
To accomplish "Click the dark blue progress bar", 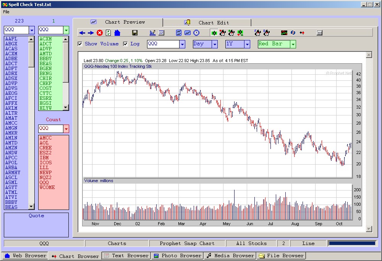I will tap(352, 243).
